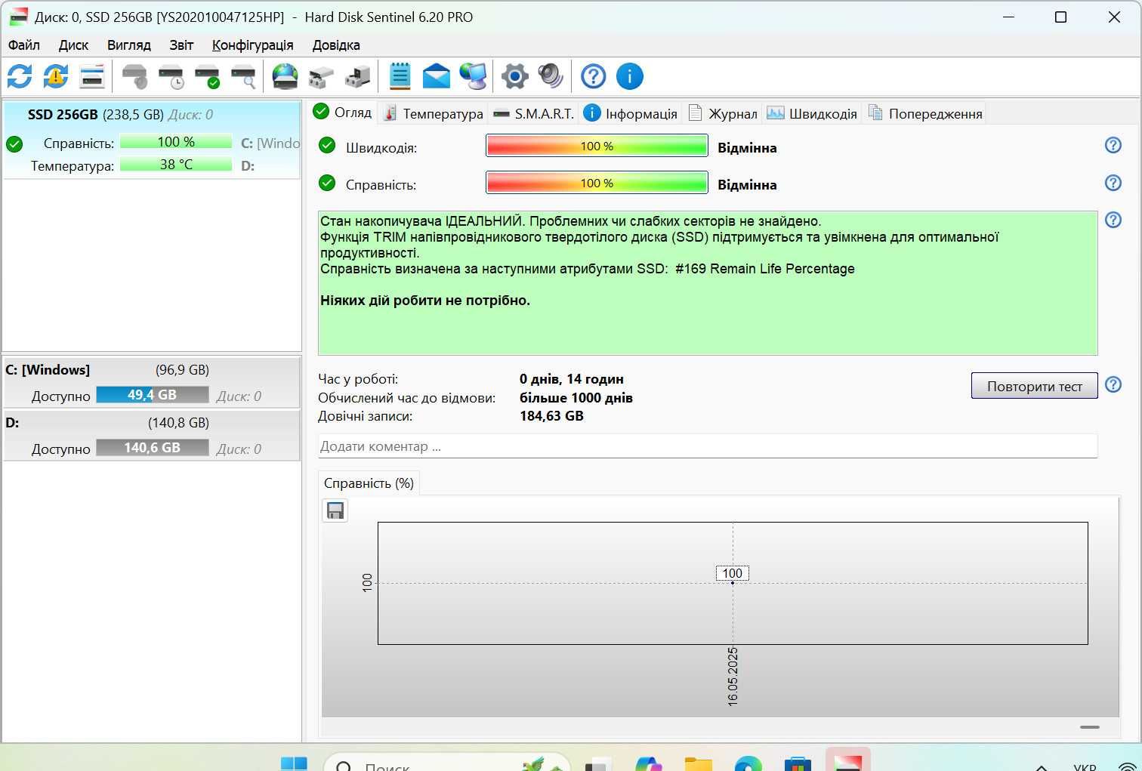
Task: Click the disk with clock icon
Action: click(171, 76)
